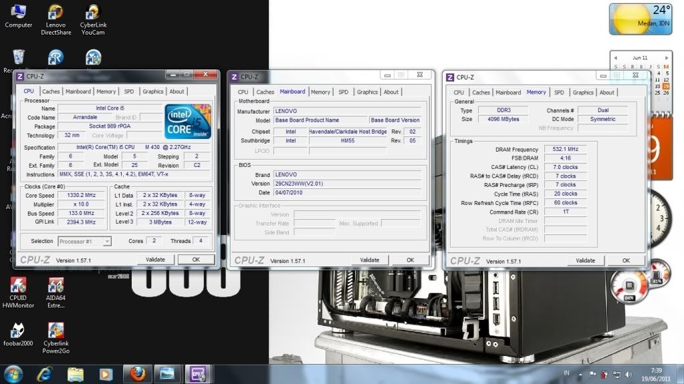Open Mainboard tab in left CPU-Z window
The width and height of the screenshot is (684, 384).
pyautogui.click(x=78, y=91)
